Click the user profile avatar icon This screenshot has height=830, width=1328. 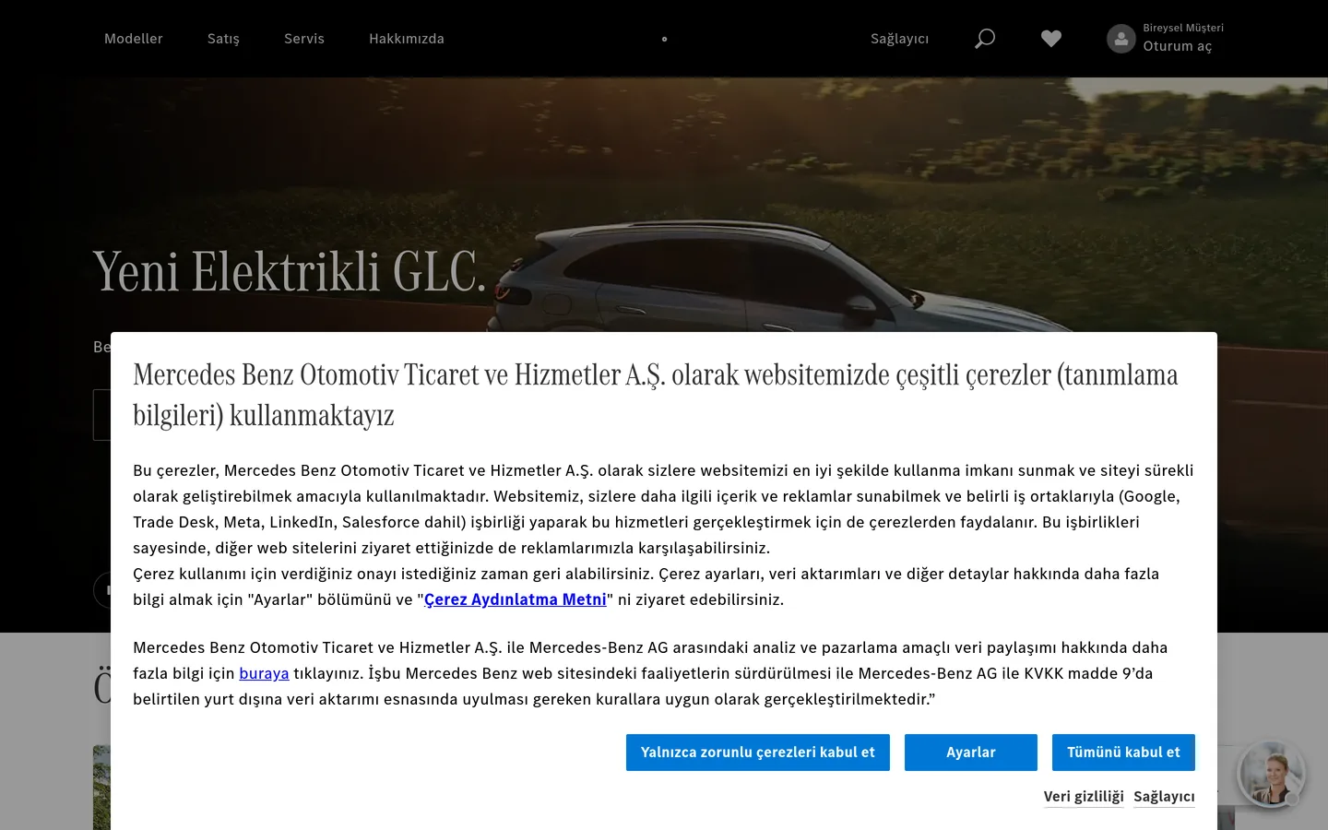pyautogui.click(x=1121, y=39)
